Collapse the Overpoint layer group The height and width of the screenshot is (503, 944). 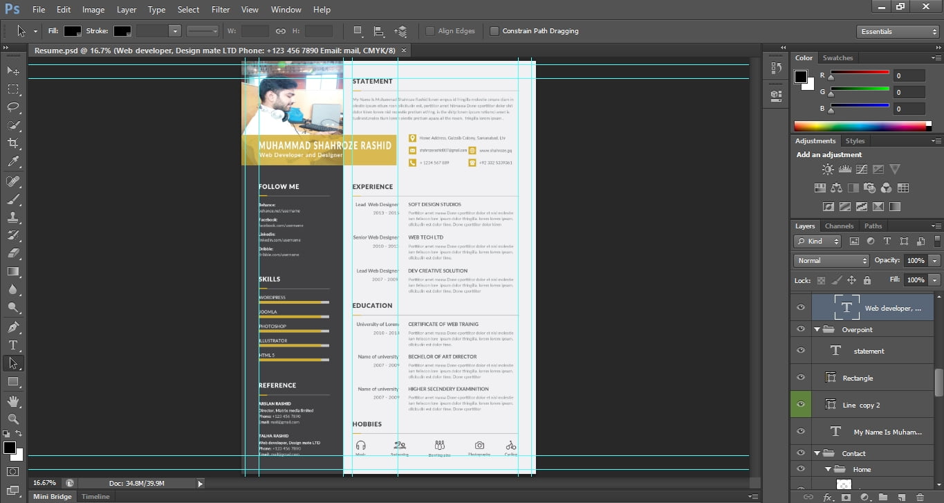coord(817,330)
